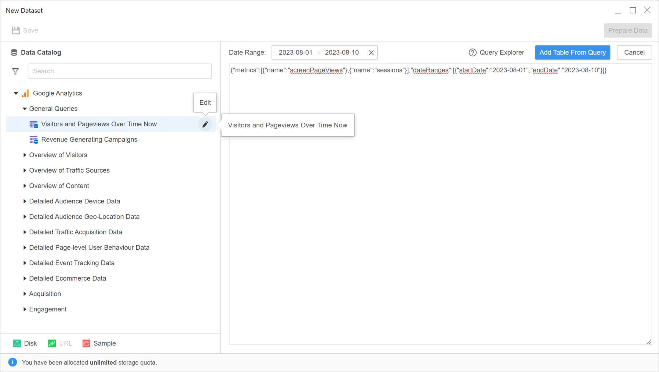The width and height of the screenshot is (659, 372).
Task: Click the Revenue Generating Campaigns table icon
Action: tap(34, 140)
